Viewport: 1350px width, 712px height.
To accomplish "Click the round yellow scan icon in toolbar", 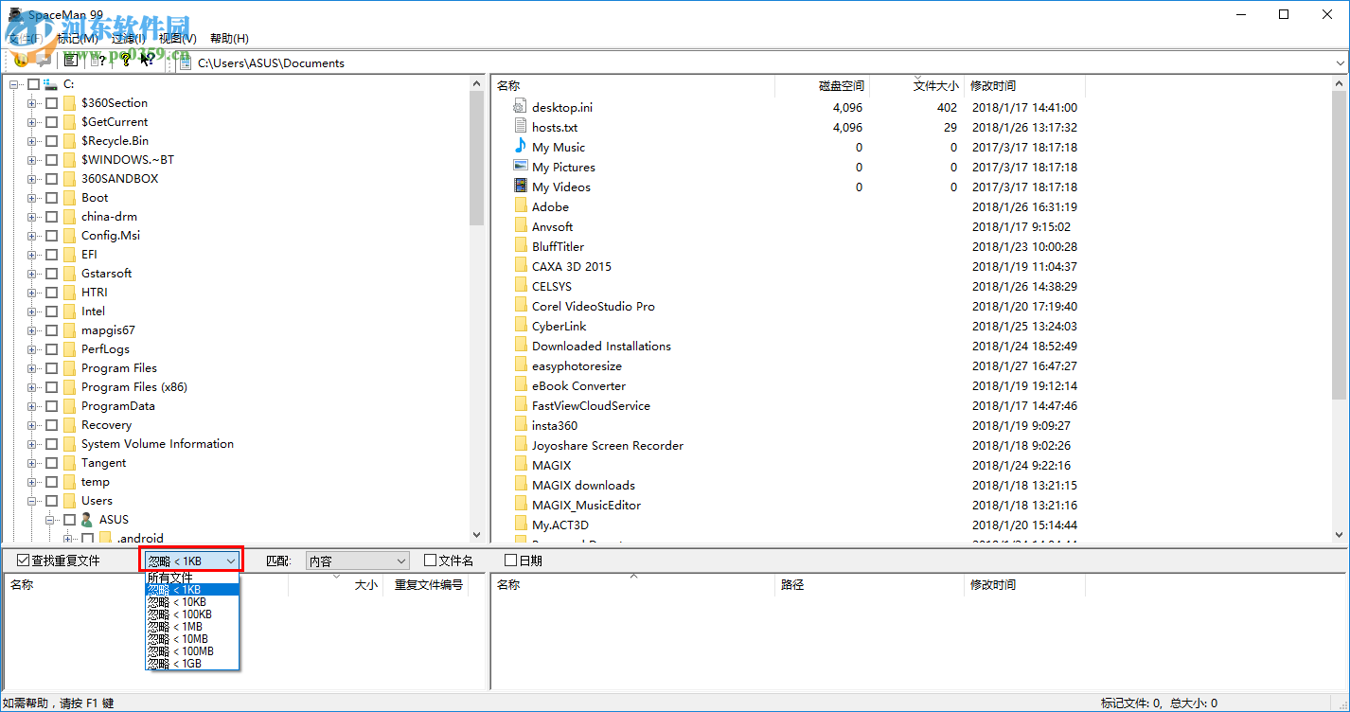I will (20, 61).
